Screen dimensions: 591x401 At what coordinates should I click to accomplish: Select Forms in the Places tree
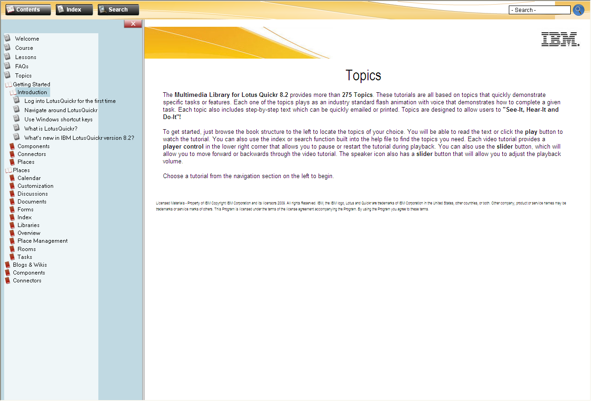(25, 209)
